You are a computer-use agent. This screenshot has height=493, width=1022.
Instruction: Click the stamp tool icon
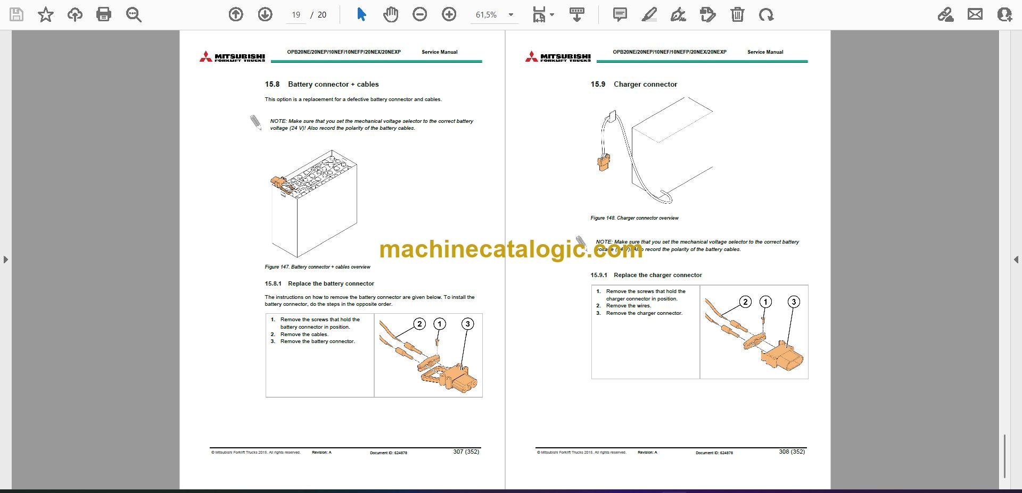point(708,14)
